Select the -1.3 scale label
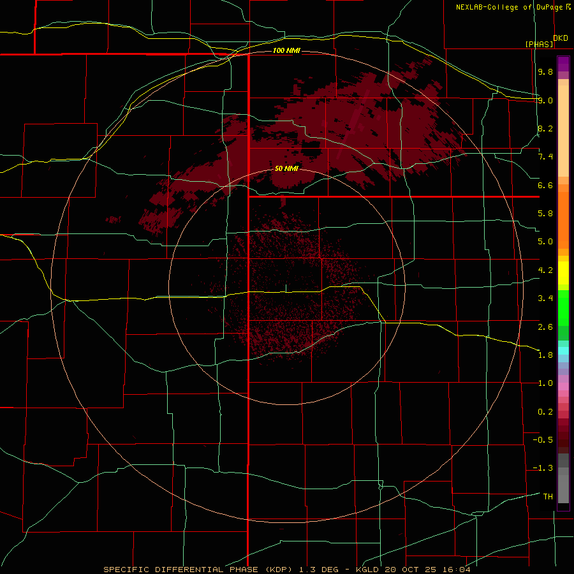 (x=543, y=468)
